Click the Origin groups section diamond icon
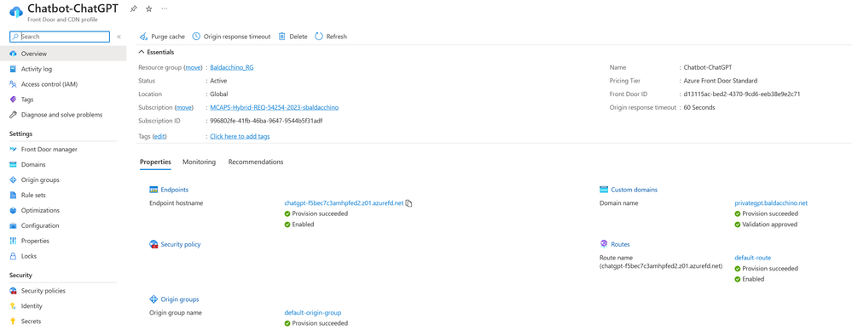 pos(154,299)
